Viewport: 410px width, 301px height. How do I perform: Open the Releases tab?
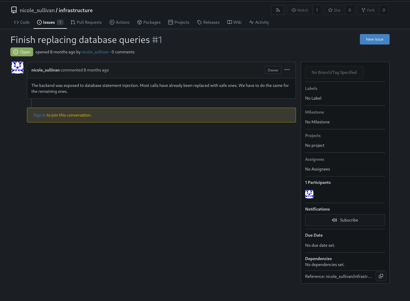tap(208, 22)
